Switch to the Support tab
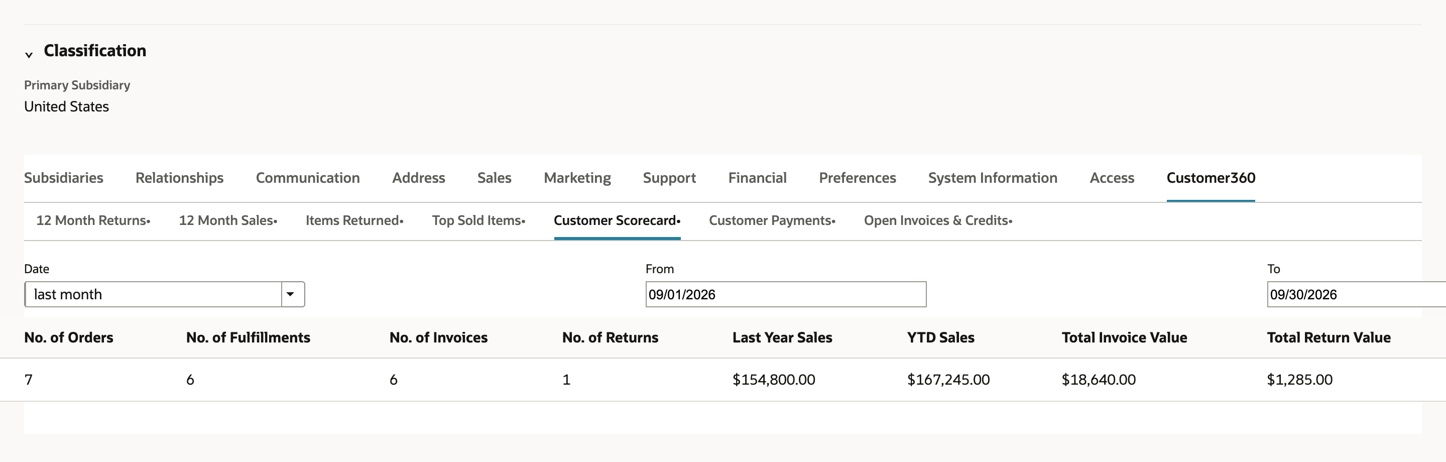The width and height of the screenshot is (1446, 462). point(670,178)
